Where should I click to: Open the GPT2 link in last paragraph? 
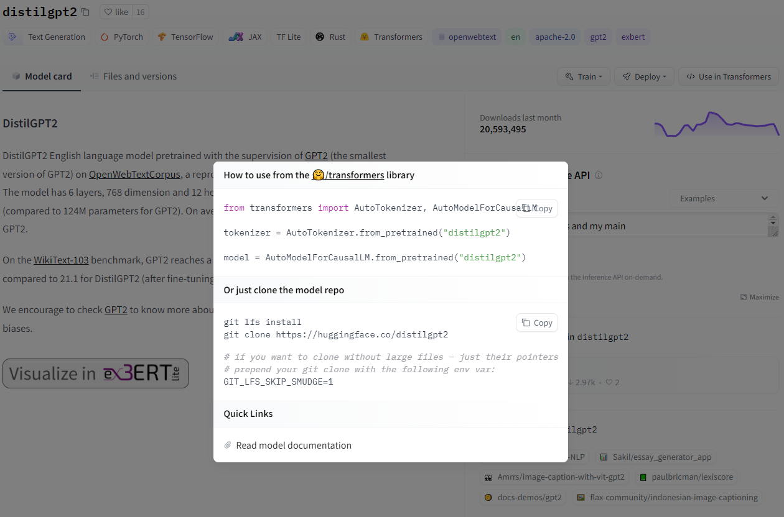click(x=116, y=309)
